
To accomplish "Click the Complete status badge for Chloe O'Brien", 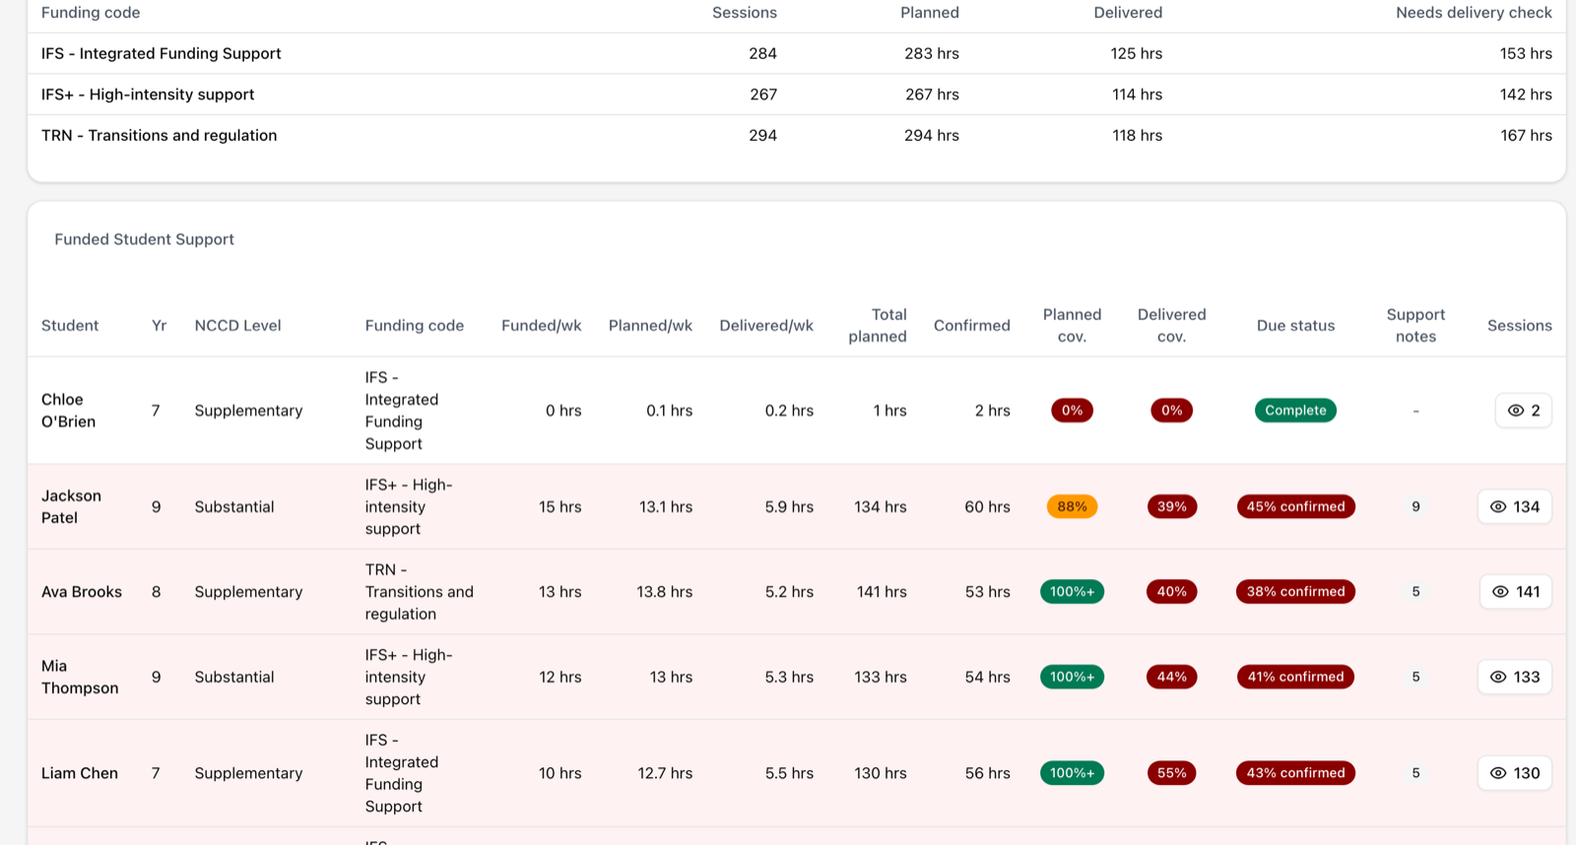I will [x=1295, y=411].
